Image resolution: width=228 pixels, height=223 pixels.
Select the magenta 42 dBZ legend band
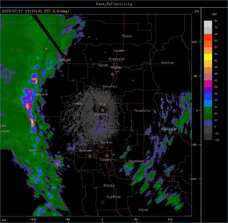(x=208, y=83)
